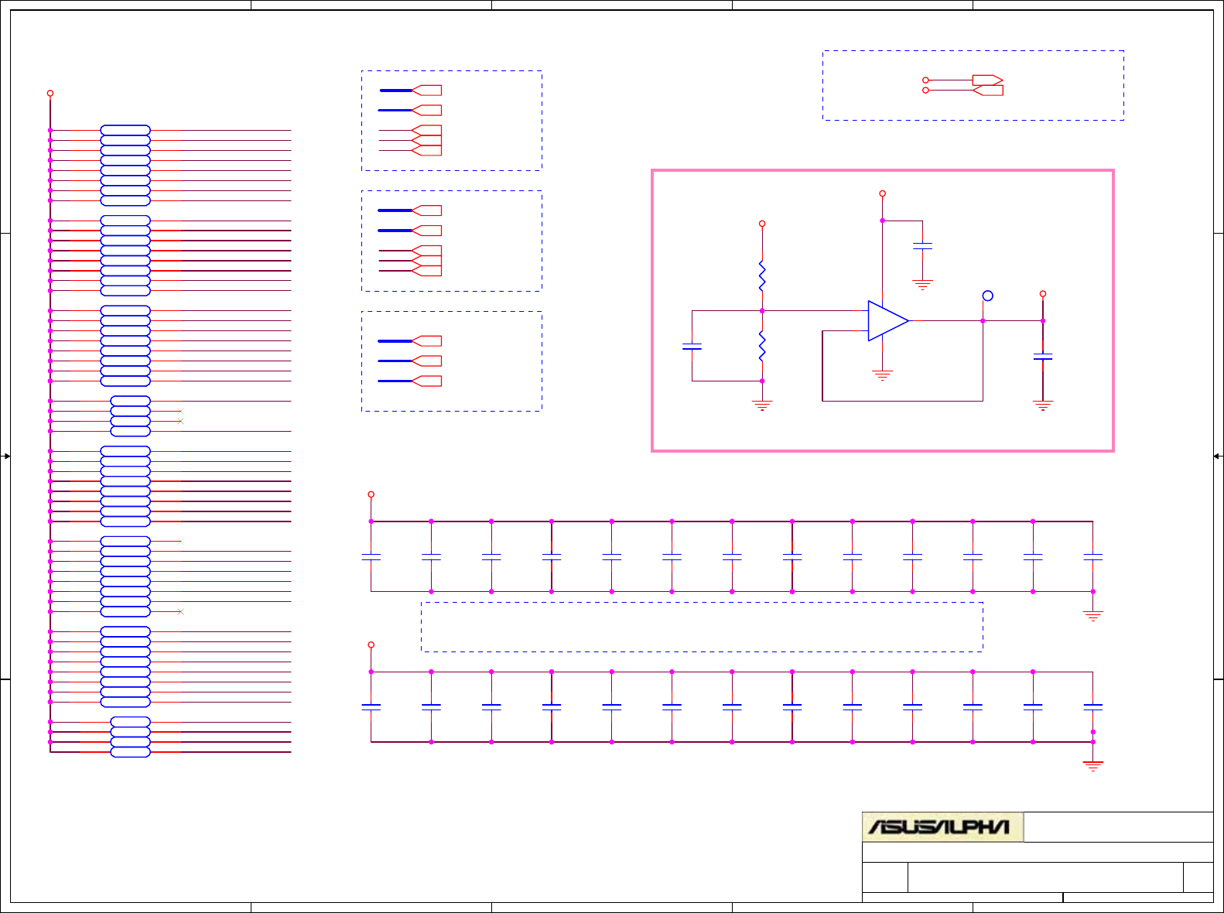Click the ground symbol below the resistor divider
Image resolution: width=1224 pixels, height=913 pixels.
[762, 405]
